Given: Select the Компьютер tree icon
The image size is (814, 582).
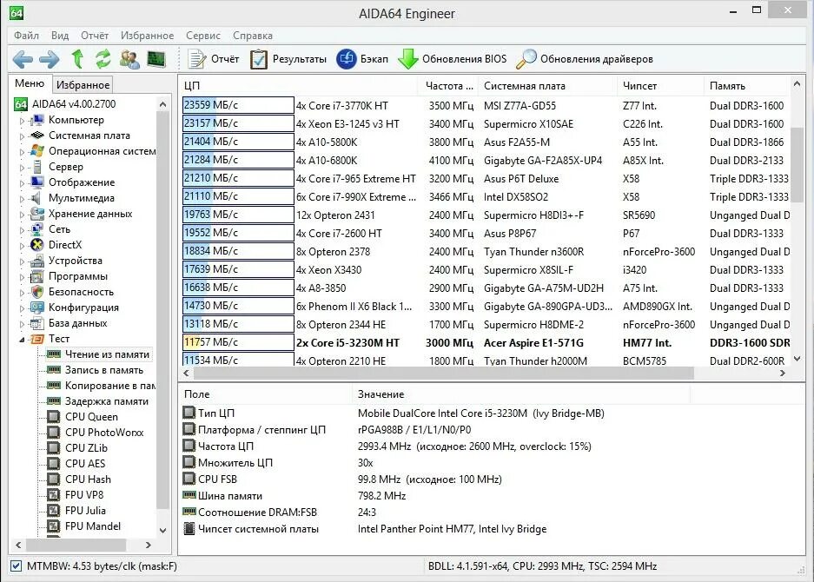Looking at the screenshot, I should pos(36,120).
